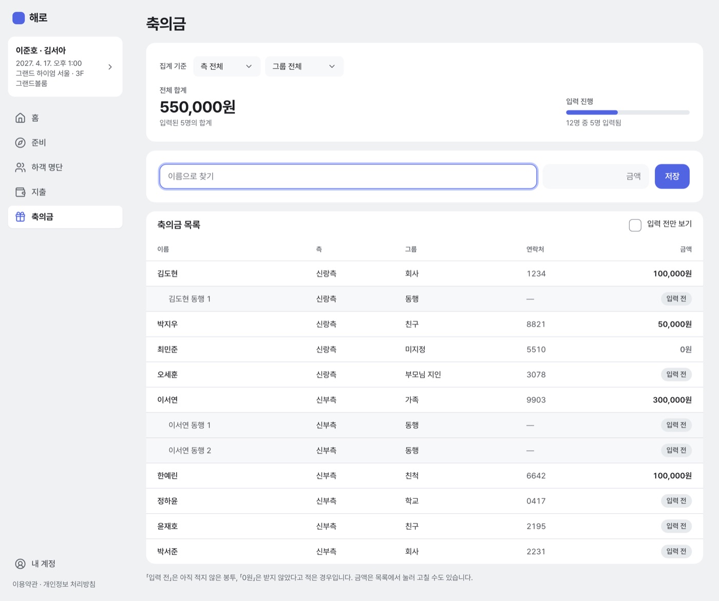The image size is (719, 601).
Task: Click group cell 미지정
Action: [x=415, y=349]
